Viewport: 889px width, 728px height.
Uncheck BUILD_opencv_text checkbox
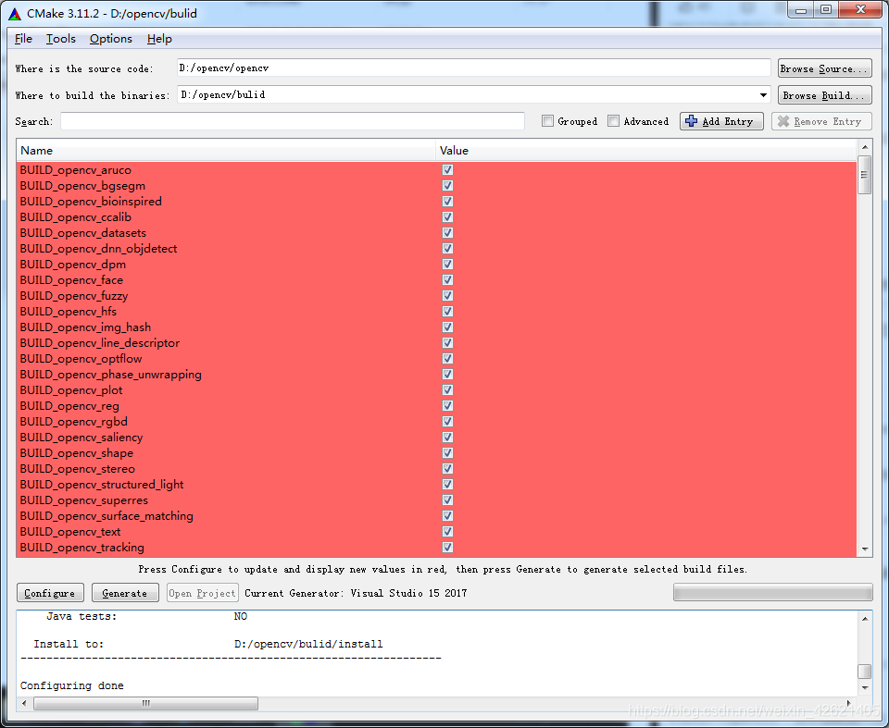coord(447,531)
